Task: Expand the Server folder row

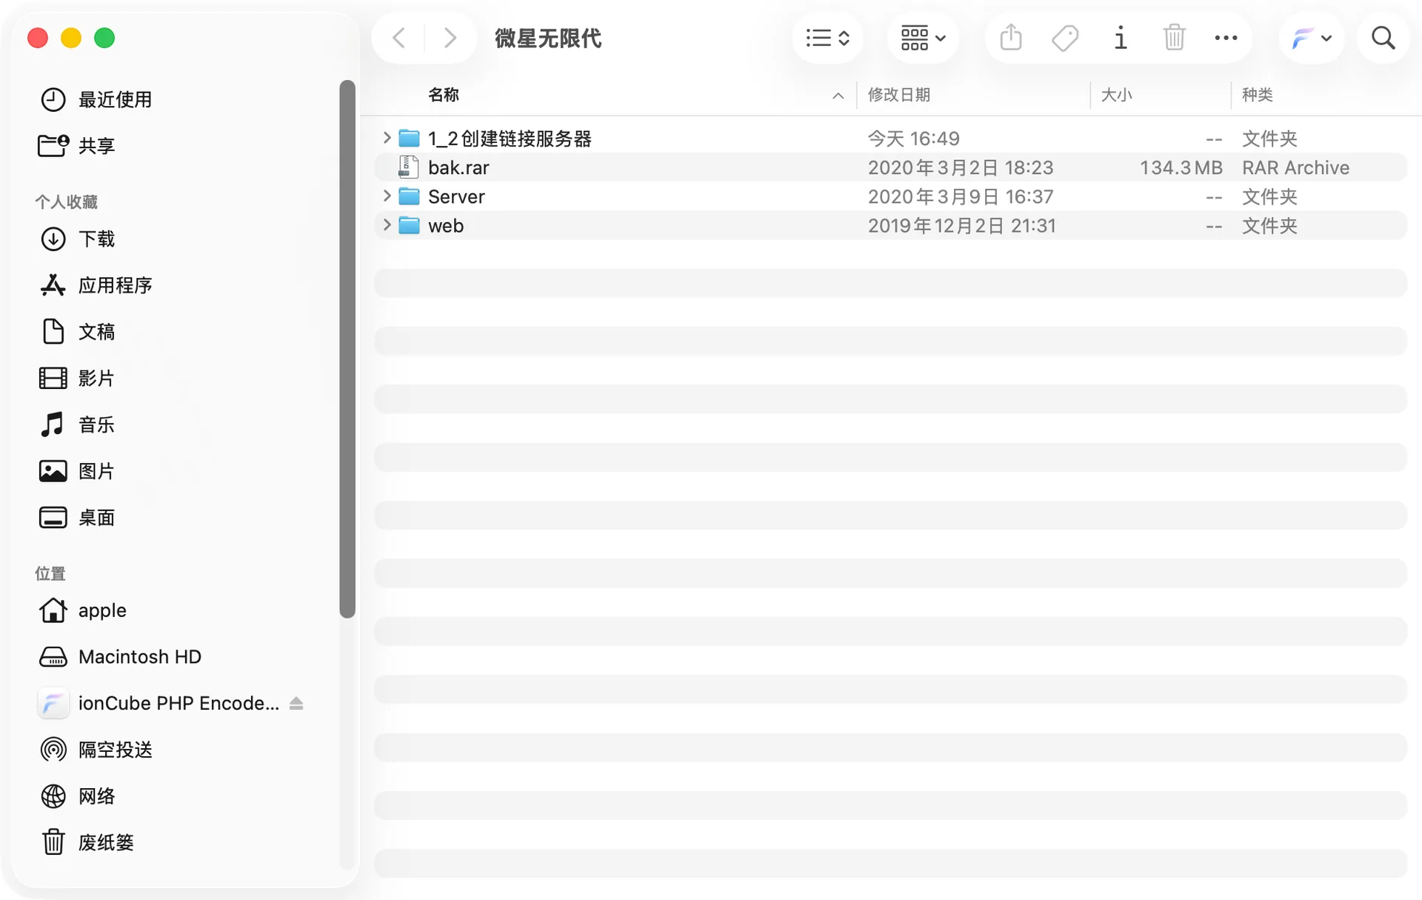Action: (386, 196)
